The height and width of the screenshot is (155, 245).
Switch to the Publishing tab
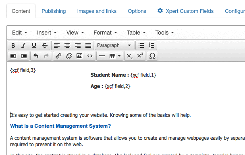(54, 11)
